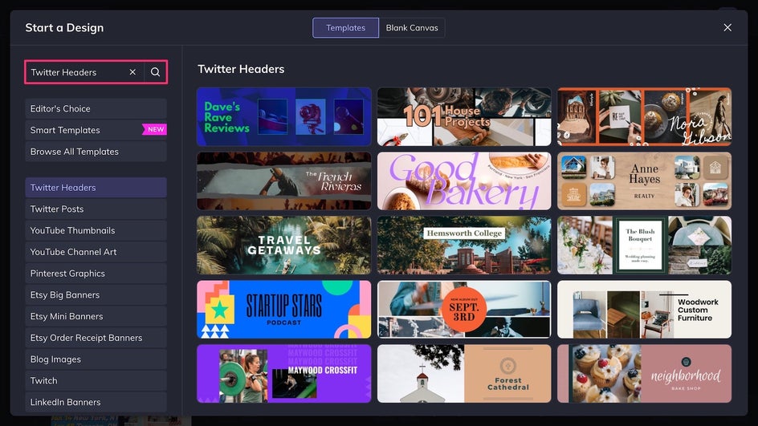Select Twitter Headers in sidebar
This screenshot has width=758, height=426.
pyautogui.click(x=96, y=188)
